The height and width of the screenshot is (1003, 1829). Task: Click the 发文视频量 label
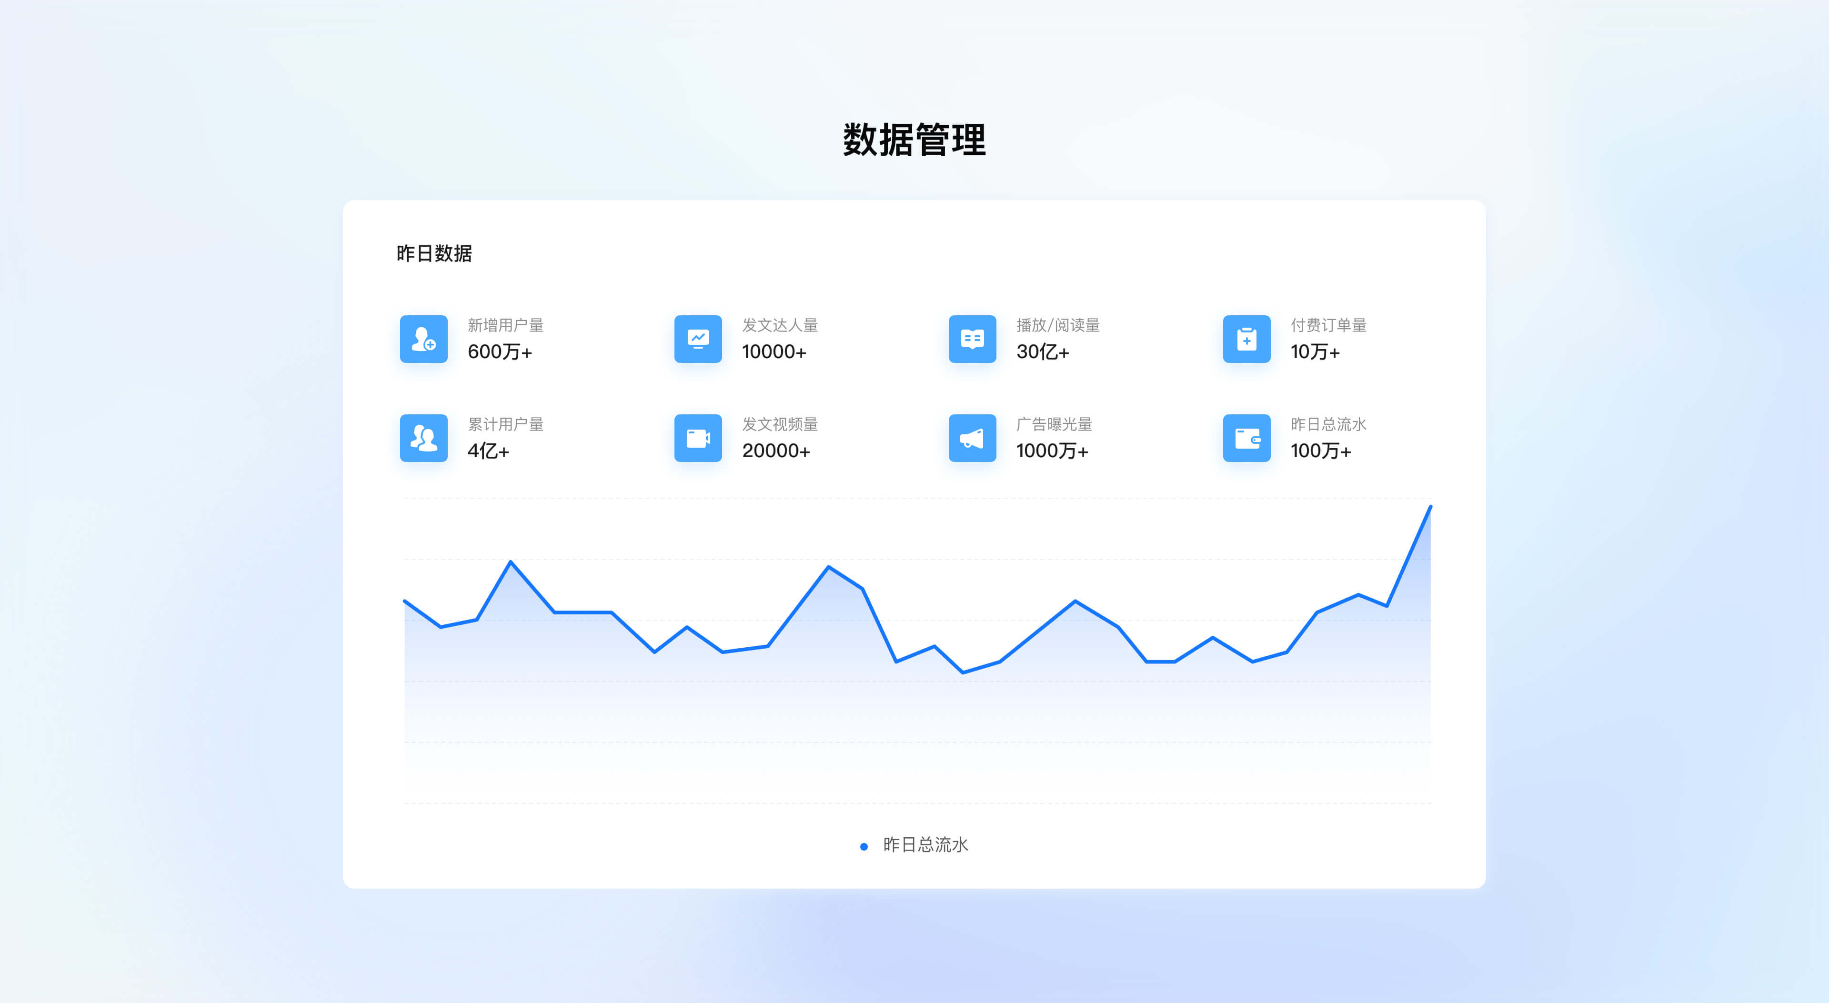point(780,424)
